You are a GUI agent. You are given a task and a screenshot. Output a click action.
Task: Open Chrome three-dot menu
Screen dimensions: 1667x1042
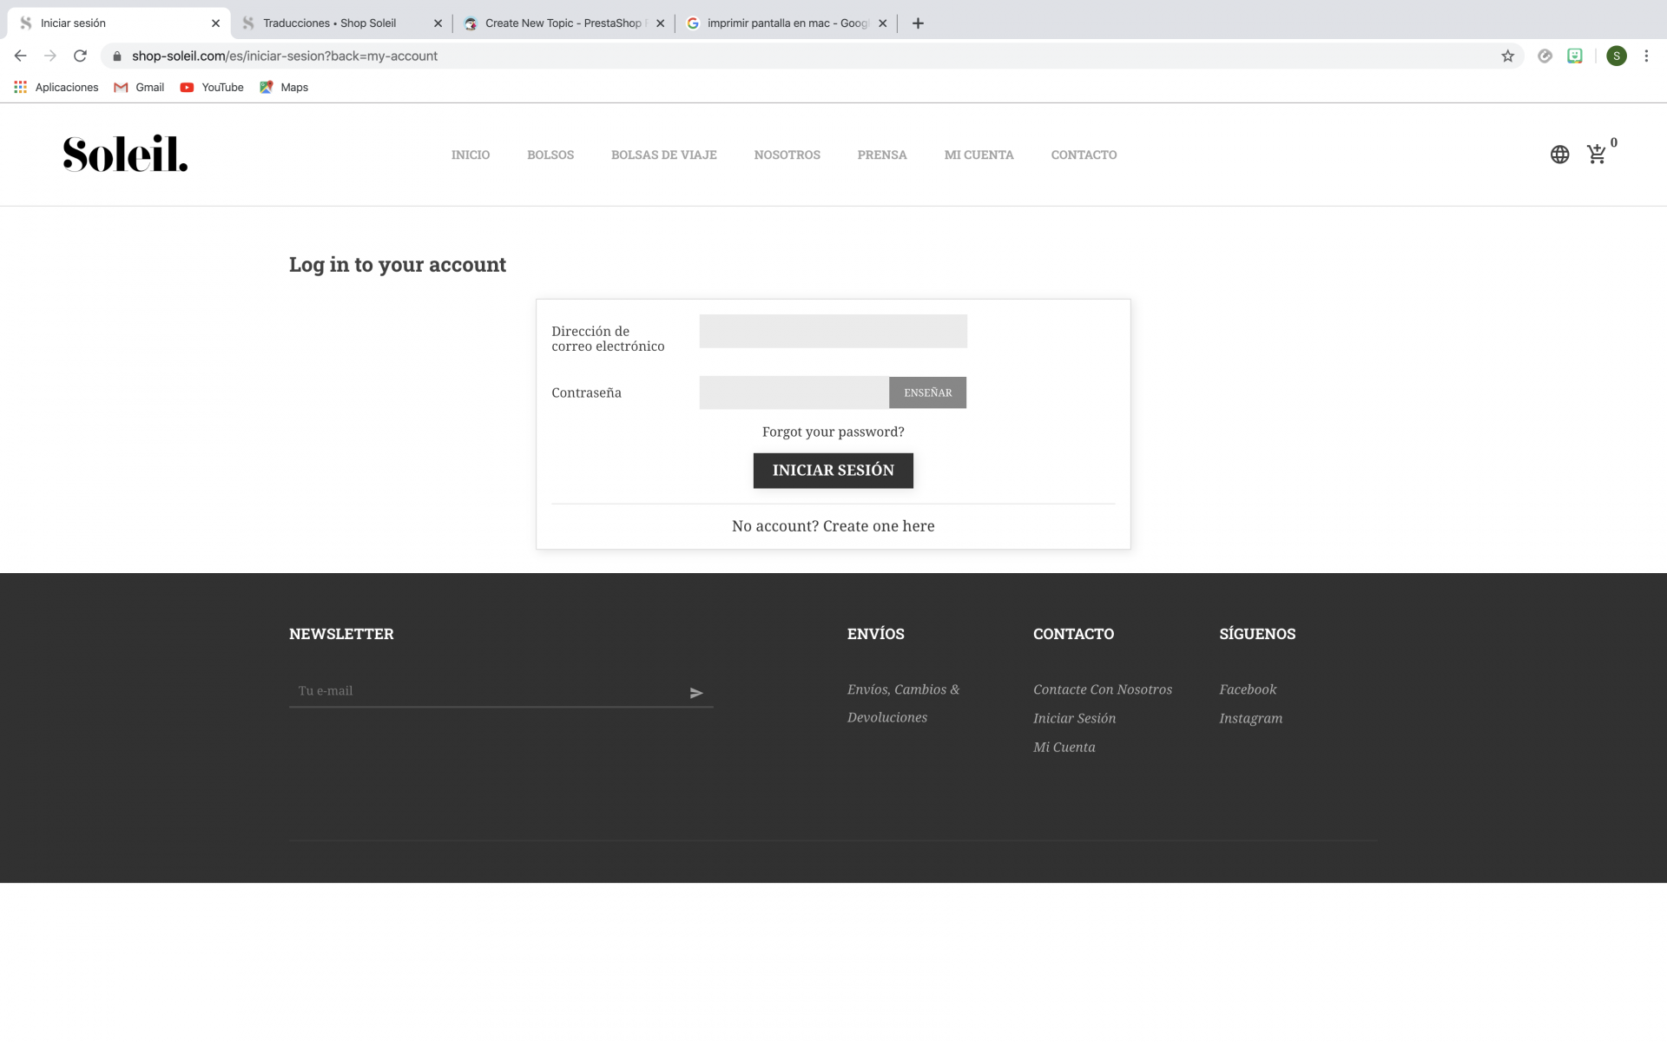pos(1646,56)
